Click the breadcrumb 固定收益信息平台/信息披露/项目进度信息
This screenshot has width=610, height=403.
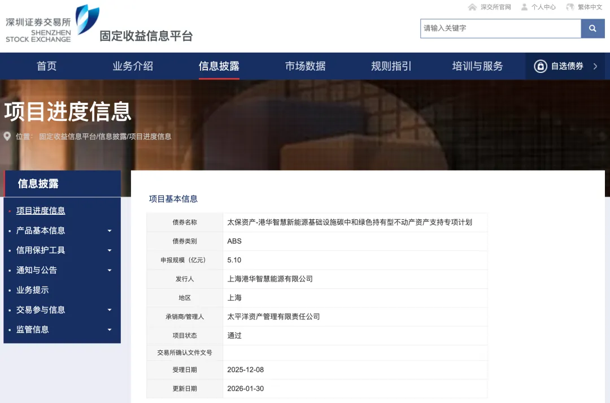105,137
